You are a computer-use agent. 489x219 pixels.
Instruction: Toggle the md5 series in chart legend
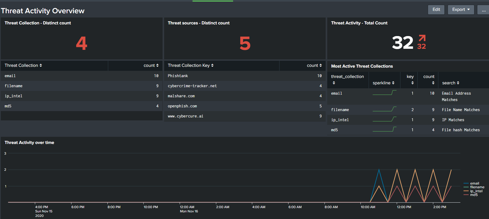[x=471, y=195]
